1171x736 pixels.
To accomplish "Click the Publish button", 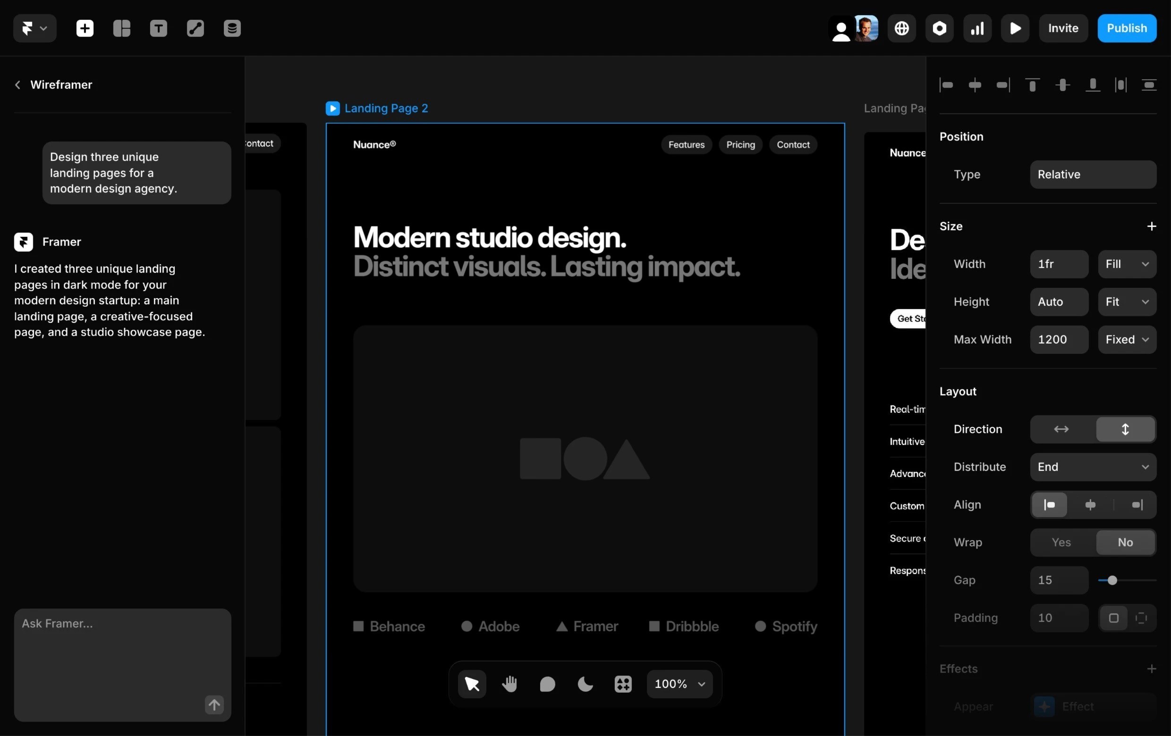I will [1126, 28].
